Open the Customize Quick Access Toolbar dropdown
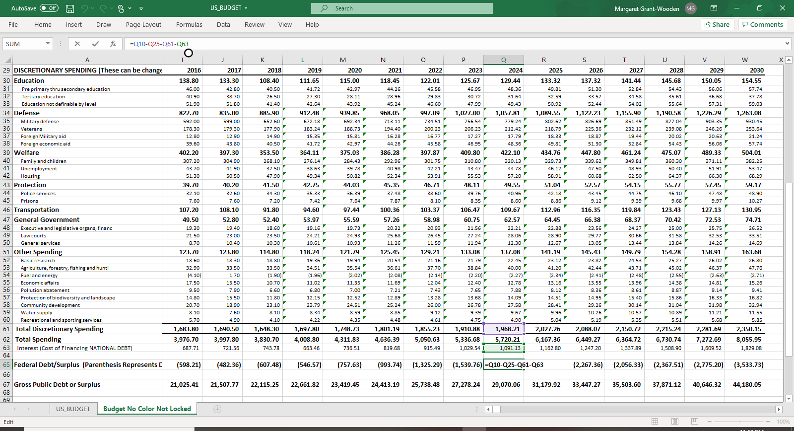 point(141,8)
